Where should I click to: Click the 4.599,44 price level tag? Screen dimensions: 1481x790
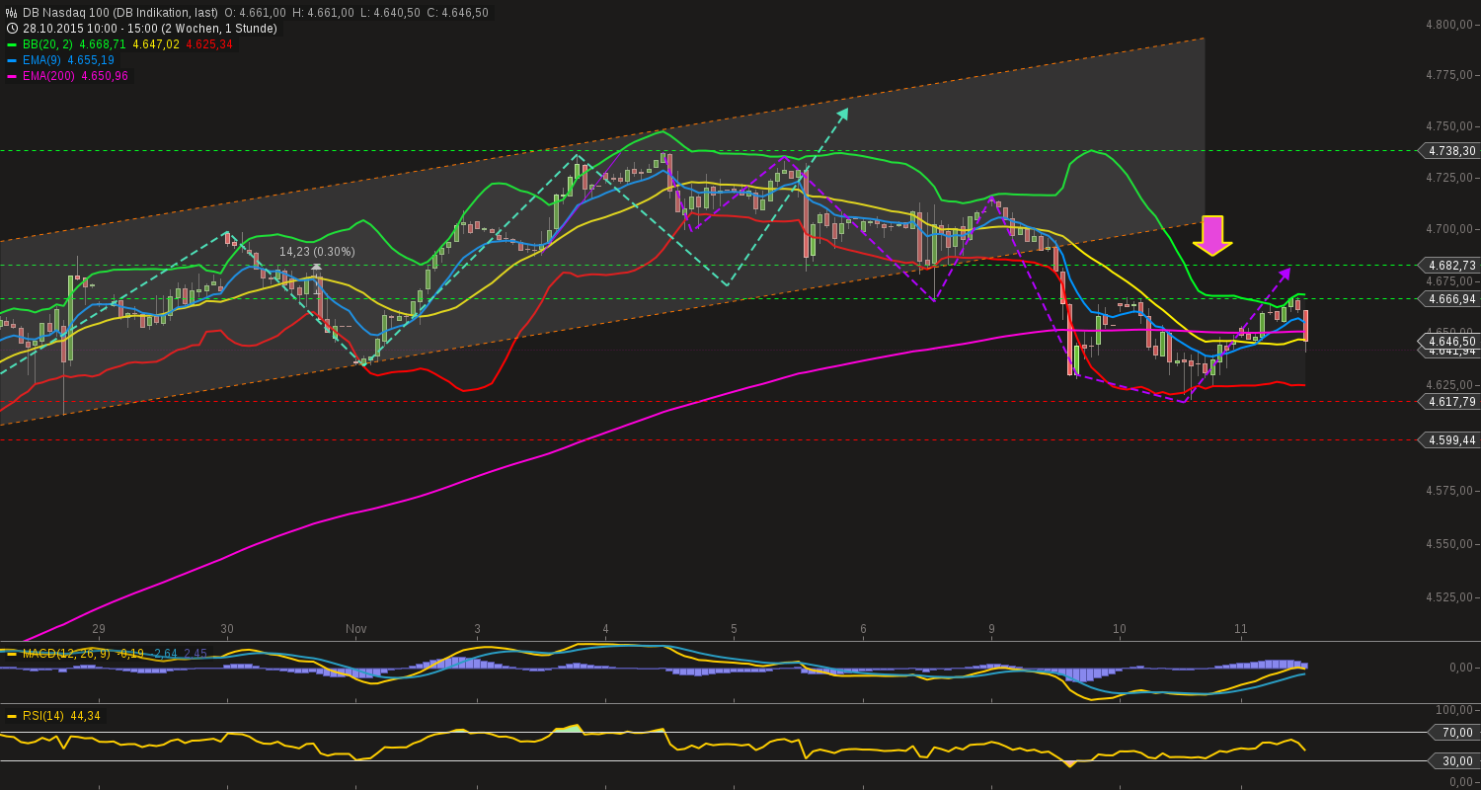(x=1448, y=439)
